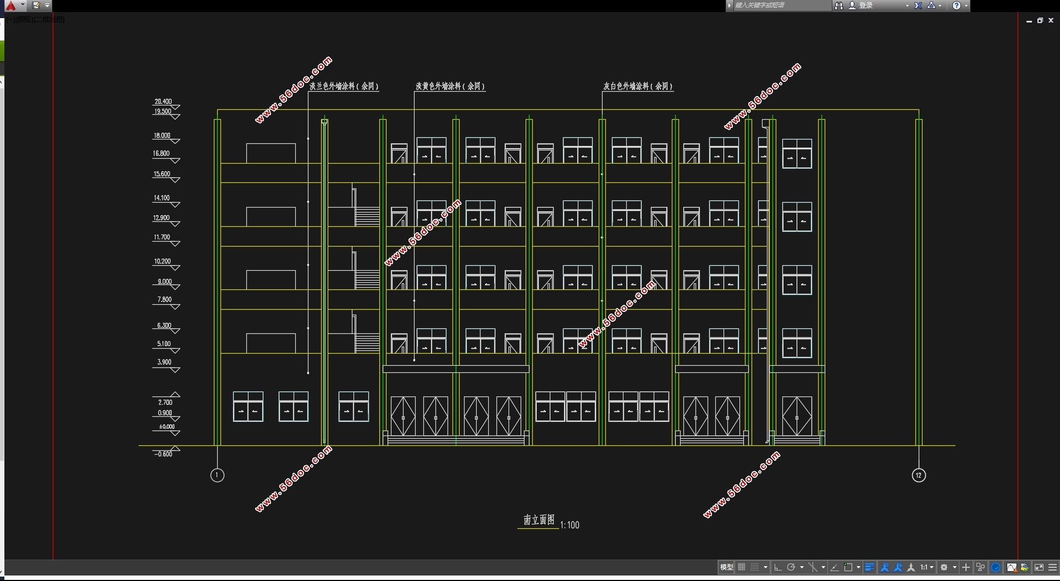Toggle object snap tracking icon

pyautogui.click(x=835, y=567)
